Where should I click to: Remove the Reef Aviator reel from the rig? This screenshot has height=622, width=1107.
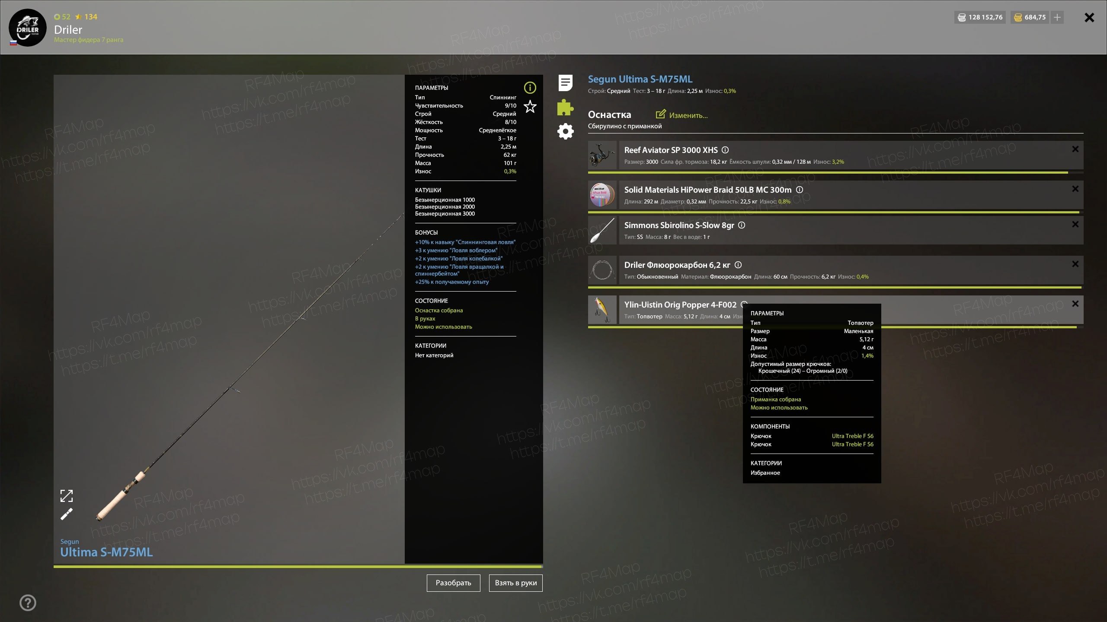(1075, 149)
